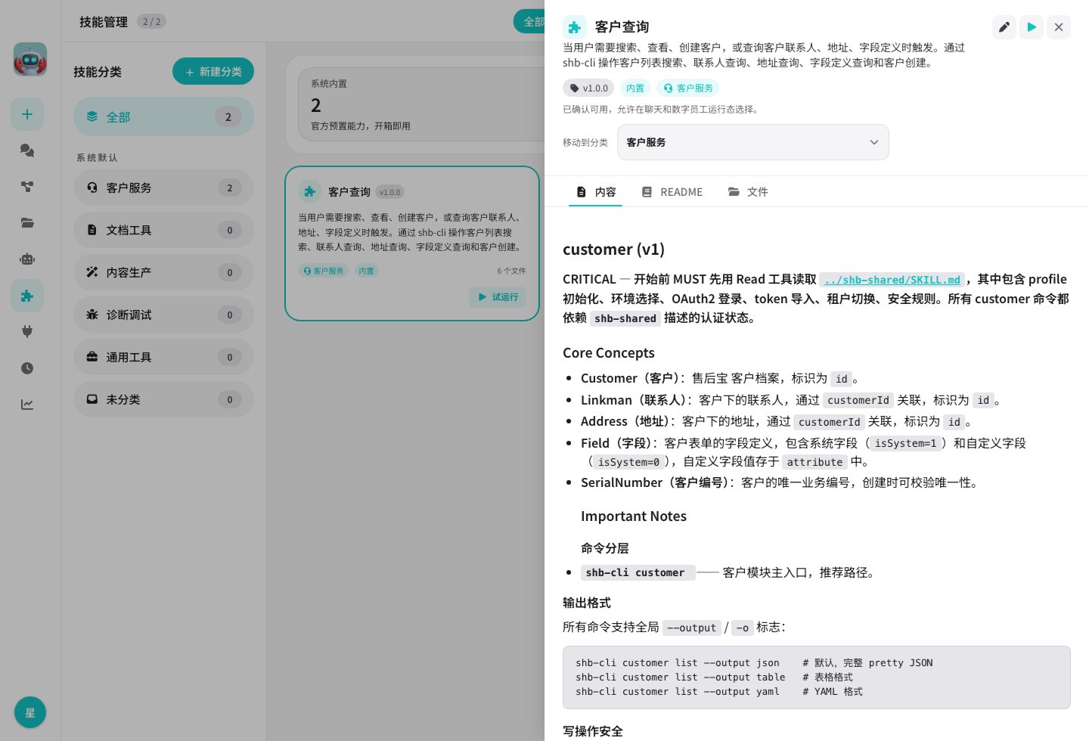Select the puzzle-piece skills sidebar icon
Screen dimensions: 1089x741
click(27, 296)
